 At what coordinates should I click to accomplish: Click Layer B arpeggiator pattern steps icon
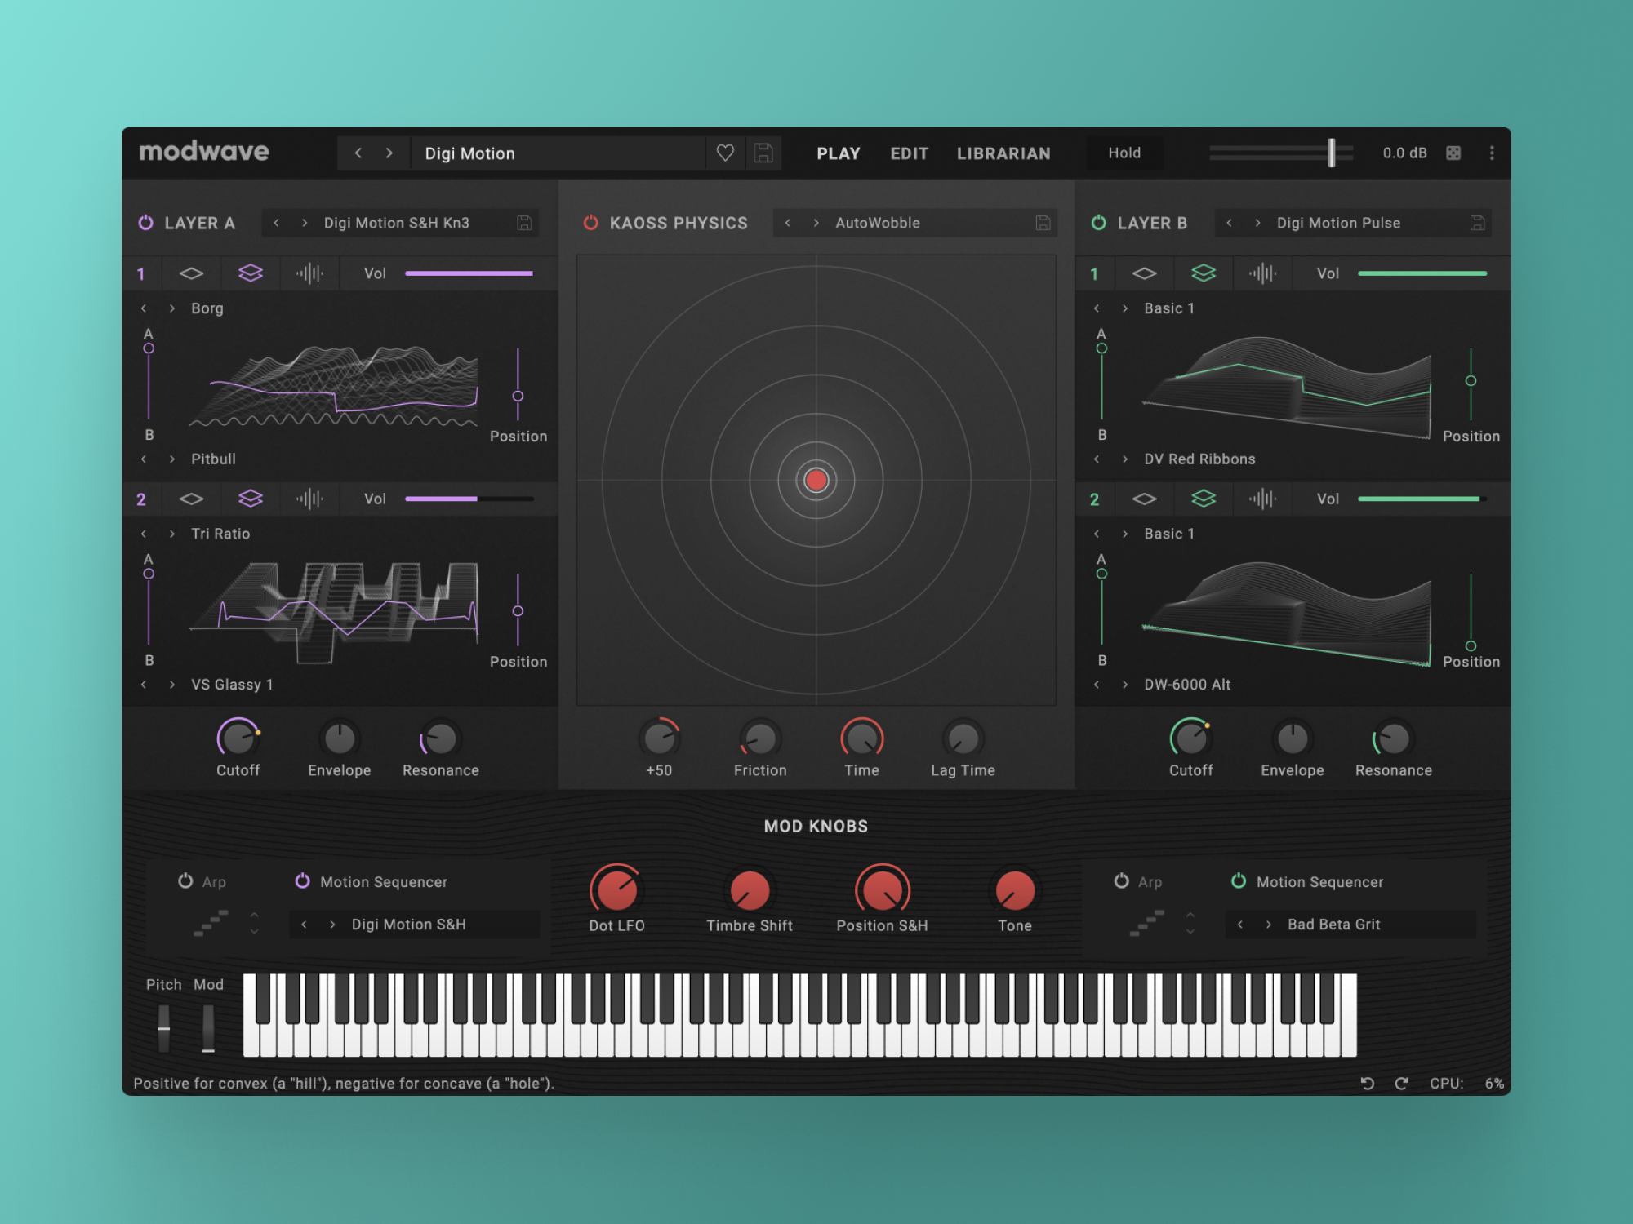tap(1147, 923)
